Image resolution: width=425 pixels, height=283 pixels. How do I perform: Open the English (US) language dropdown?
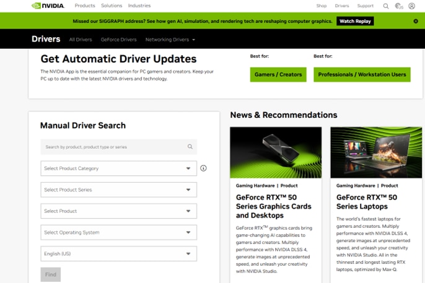[x=119, y=254]
